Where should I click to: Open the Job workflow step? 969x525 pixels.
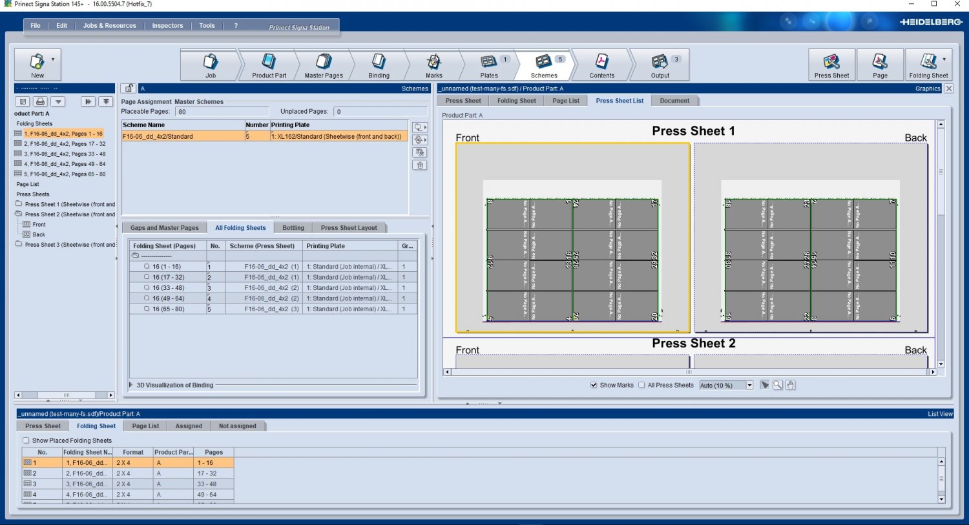[211, 65]
